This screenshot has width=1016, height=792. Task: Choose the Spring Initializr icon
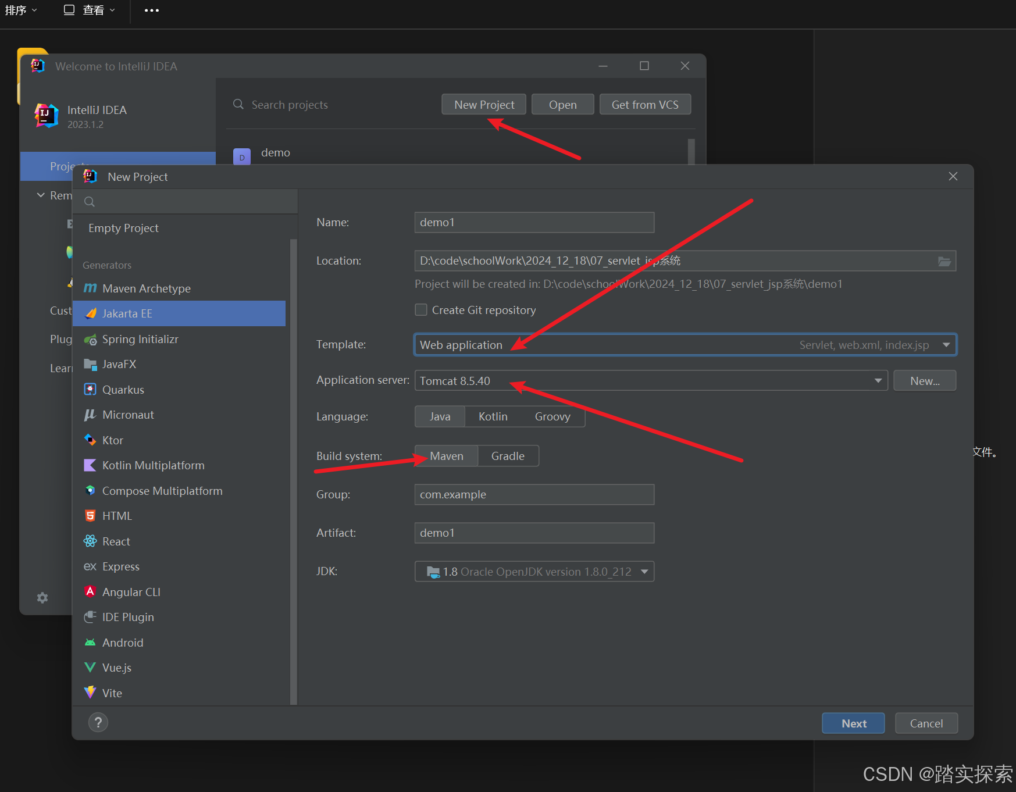click(90, 339)
